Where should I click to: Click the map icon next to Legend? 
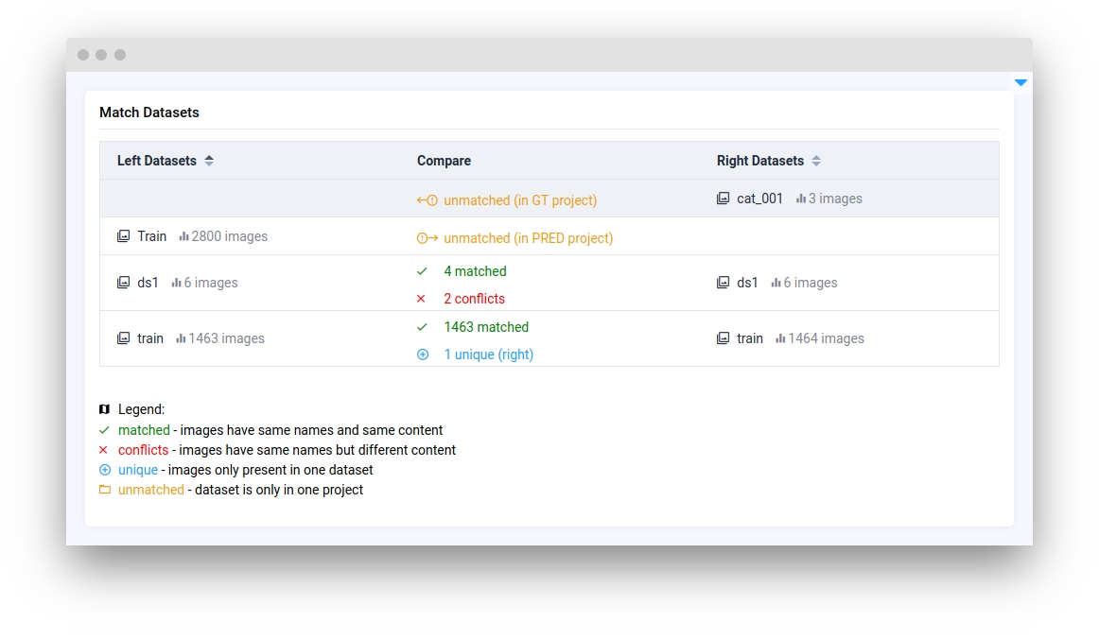[105, 409]
